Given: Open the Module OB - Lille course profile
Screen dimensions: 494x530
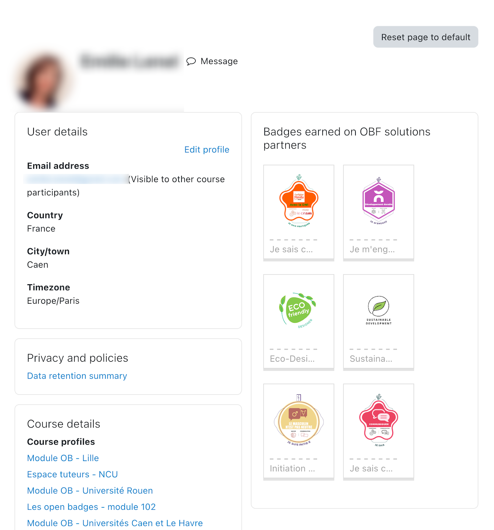Looking at the screenshot, I should (x=63, y=458).
